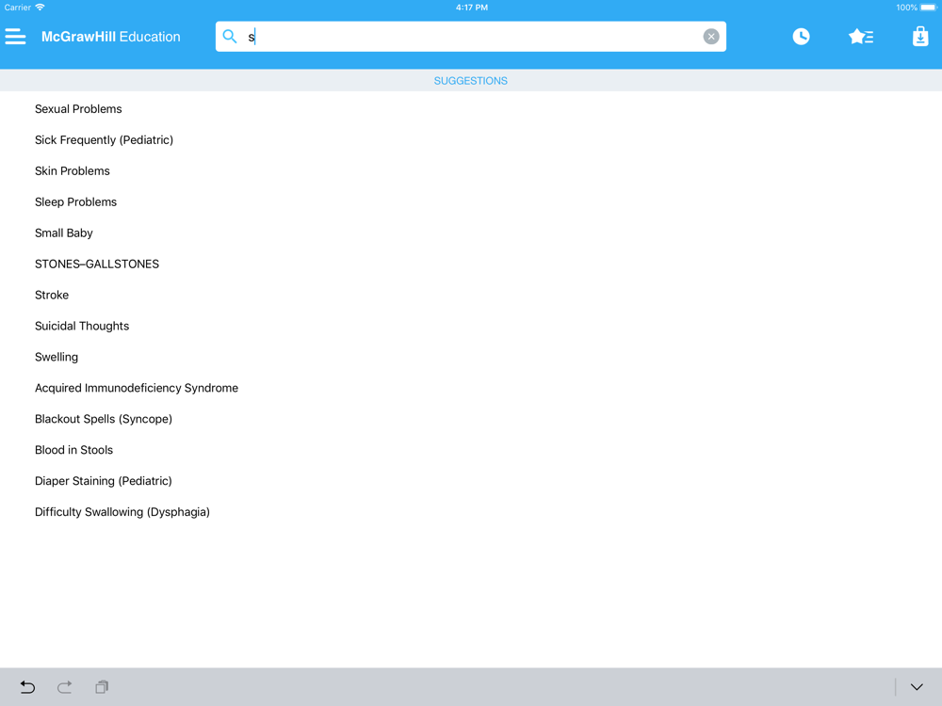942x706 pixels.
Task: Open Suicidal Thoughts suggestion
Action: click(82, 326)
